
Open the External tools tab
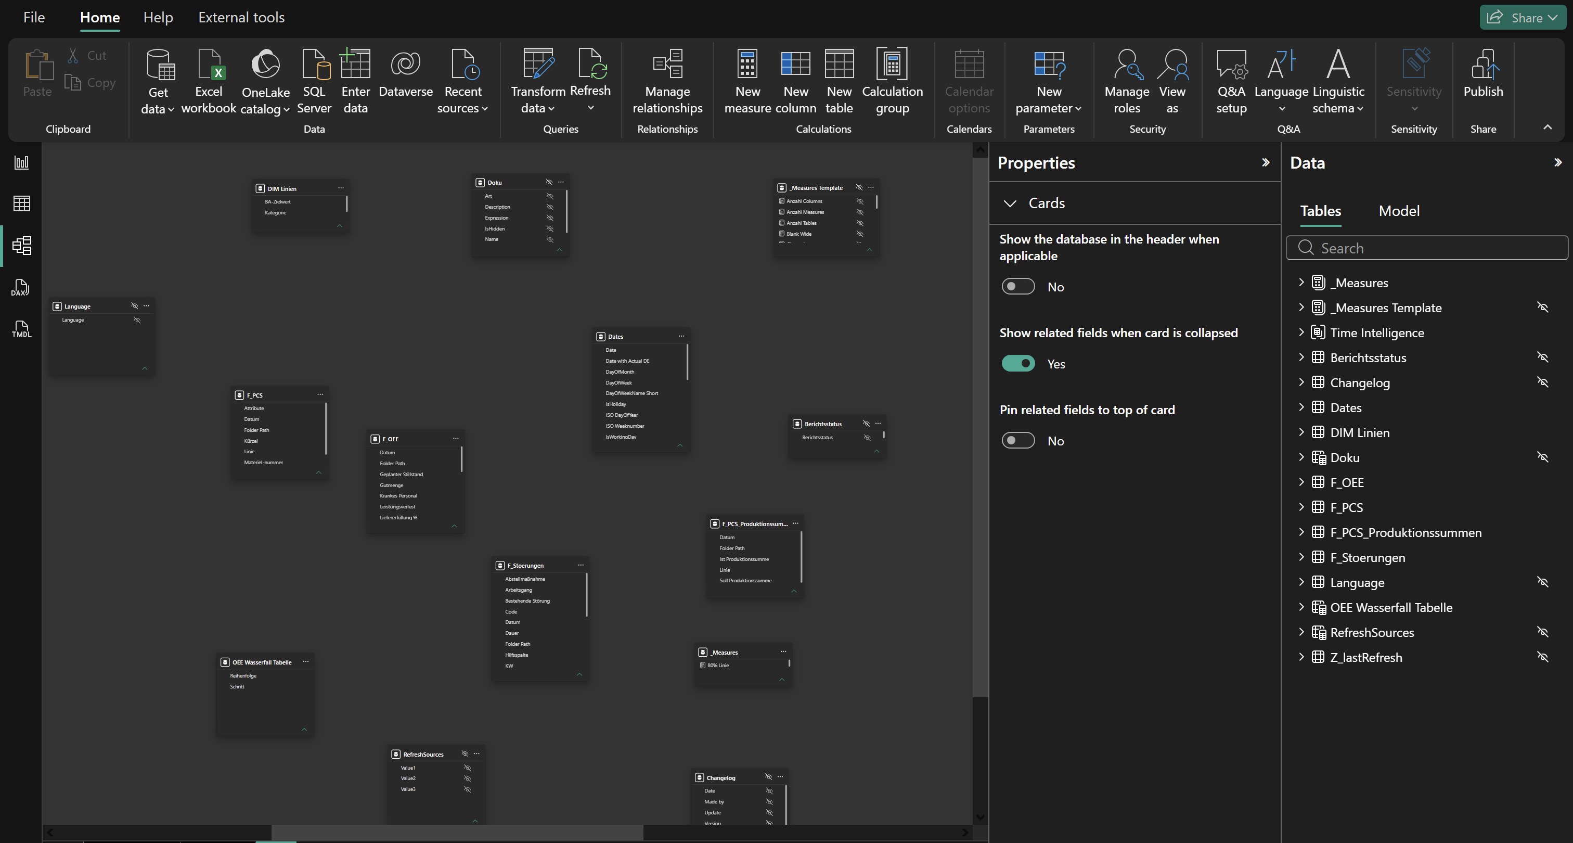(241, 17)
